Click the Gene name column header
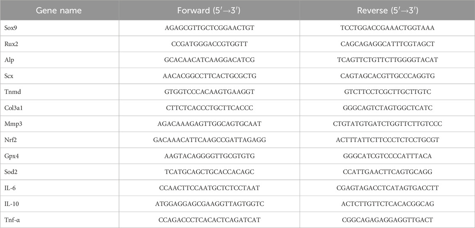Screen dimensions: 475x228 pyautogui.click(x=59, y=11)
